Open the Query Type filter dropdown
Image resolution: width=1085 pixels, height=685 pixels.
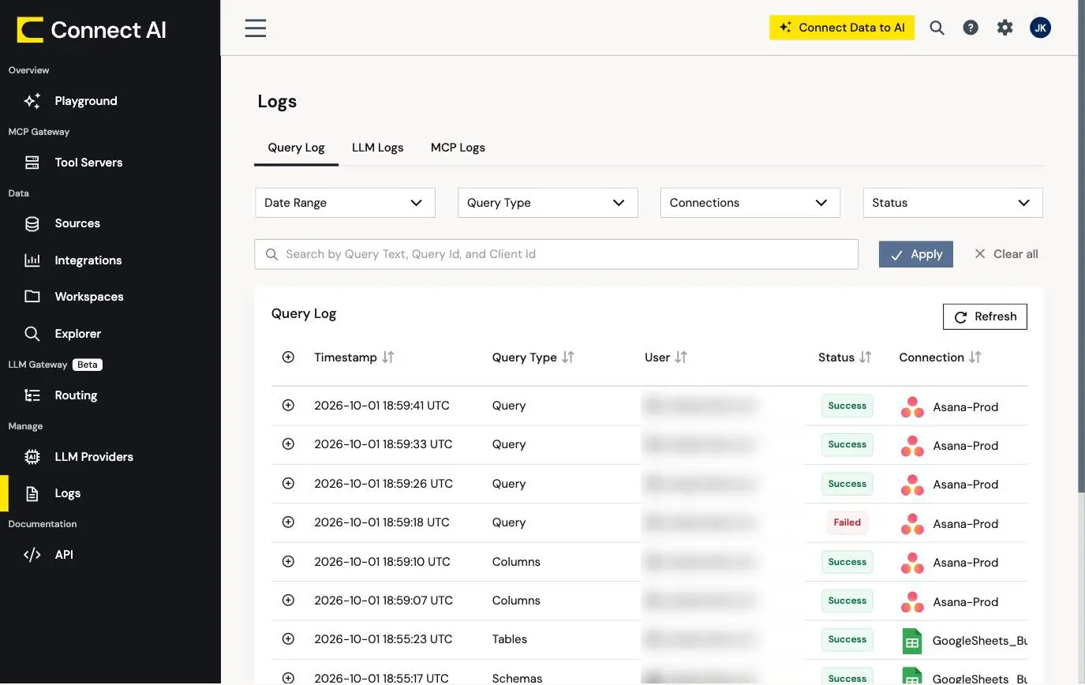click(x=548, y=203)
